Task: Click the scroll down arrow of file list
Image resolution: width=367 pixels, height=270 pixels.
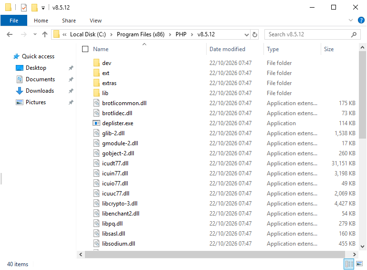Action: coord(362,246)
